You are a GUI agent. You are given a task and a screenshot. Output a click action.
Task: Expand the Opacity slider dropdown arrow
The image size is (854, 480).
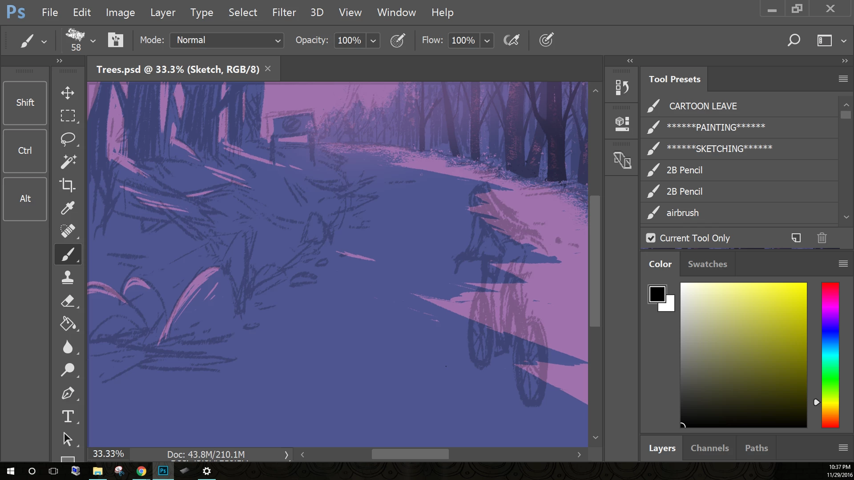[373, 40]
